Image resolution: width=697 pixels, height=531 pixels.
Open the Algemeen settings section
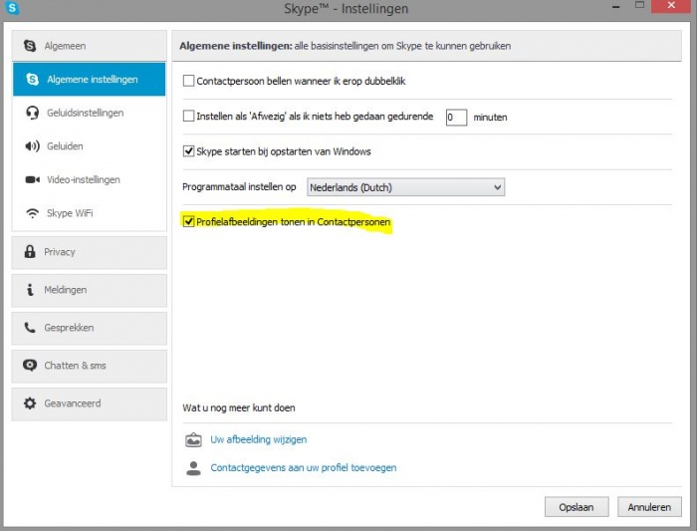click(89, 46)
